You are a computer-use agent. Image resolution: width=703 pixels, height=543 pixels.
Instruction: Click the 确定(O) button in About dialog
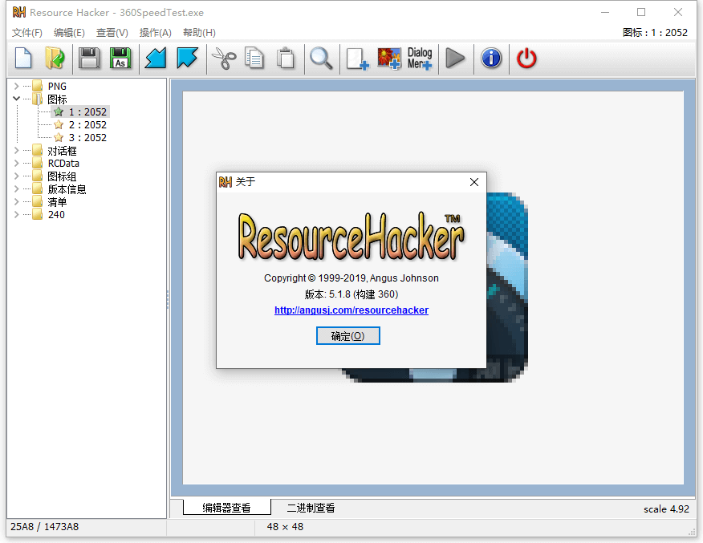coord(348,335)
